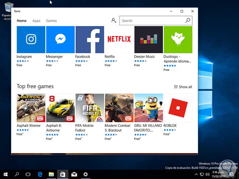239x179 pixels.
Task: Maximize the Store window
Action: click(182, 11)
